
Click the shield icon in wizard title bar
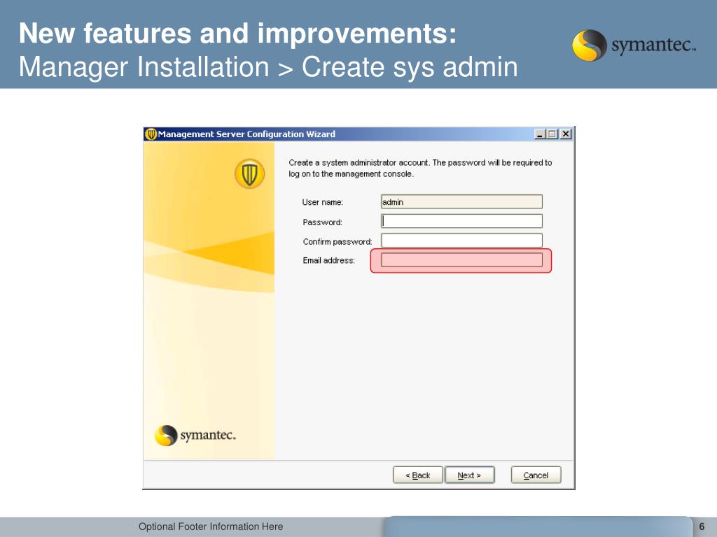(x=151, y=134)
